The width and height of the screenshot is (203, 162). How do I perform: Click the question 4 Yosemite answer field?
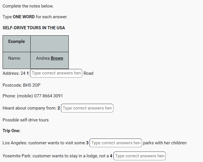coord(139,156)
